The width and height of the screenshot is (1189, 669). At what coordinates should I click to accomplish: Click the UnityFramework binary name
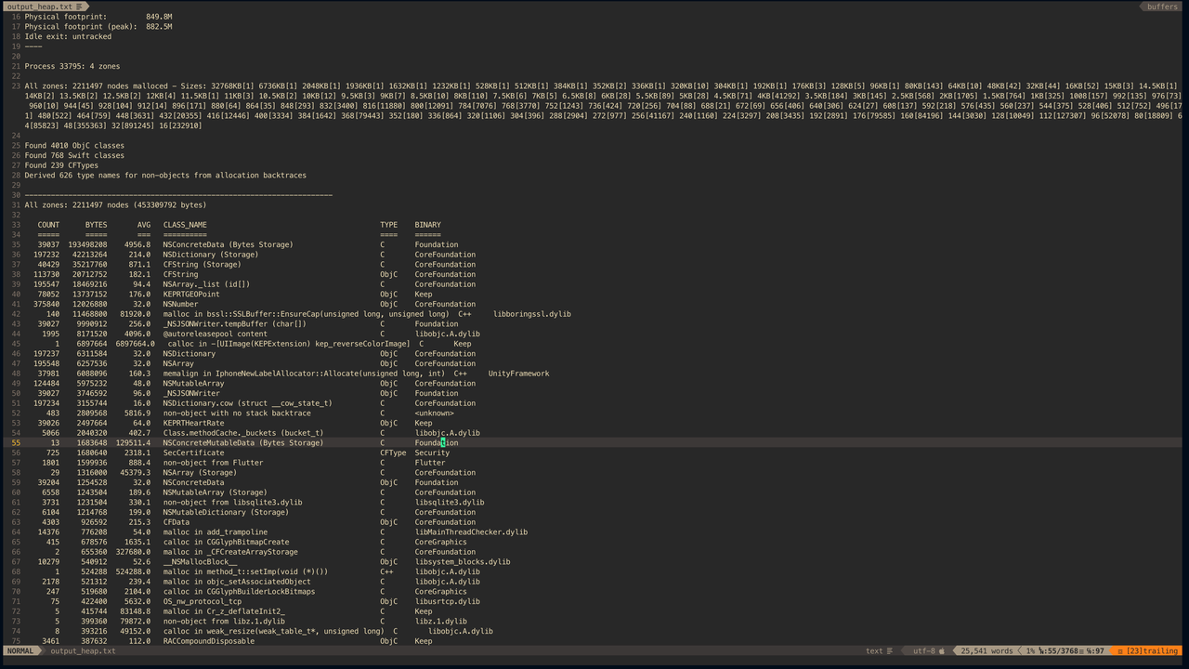(x=518, y=374)
